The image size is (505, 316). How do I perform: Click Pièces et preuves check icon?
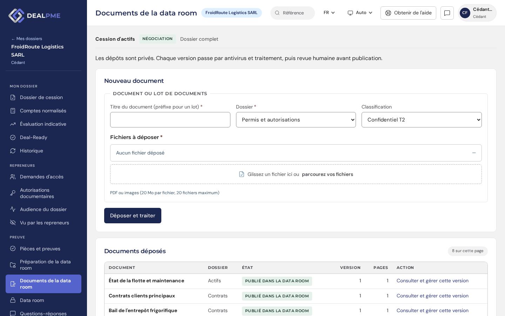[x=13, y=249]
